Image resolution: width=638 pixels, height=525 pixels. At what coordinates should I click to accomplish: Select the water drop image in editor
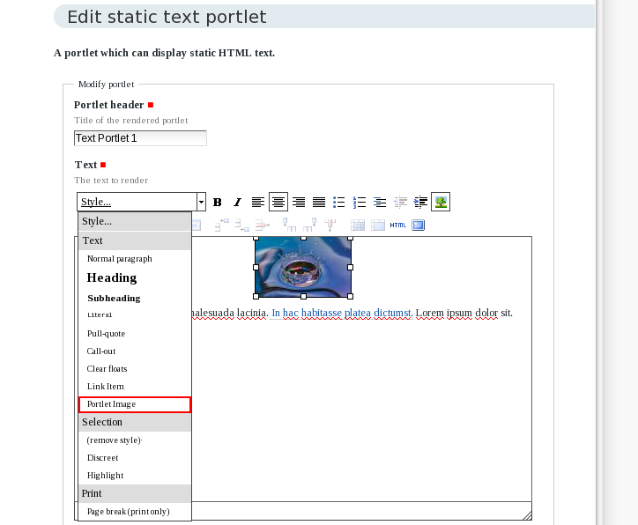303,267
